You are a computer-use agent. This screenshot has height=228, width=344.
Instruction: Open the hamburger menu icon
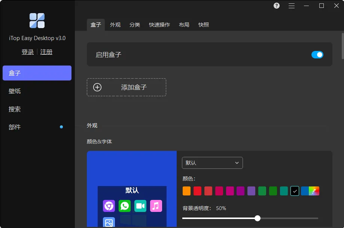coord(291,6)
